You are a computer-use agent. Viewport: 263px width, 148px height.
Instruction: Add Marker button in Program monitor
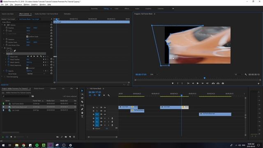tap(173, 83)
